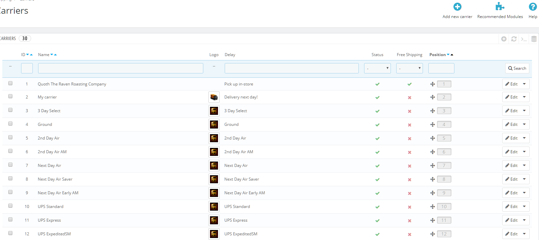Viewport: 539px width, 240px height.
Task: Sort ID column ascending
Action: pyautogui.click(x=31, y=55)
